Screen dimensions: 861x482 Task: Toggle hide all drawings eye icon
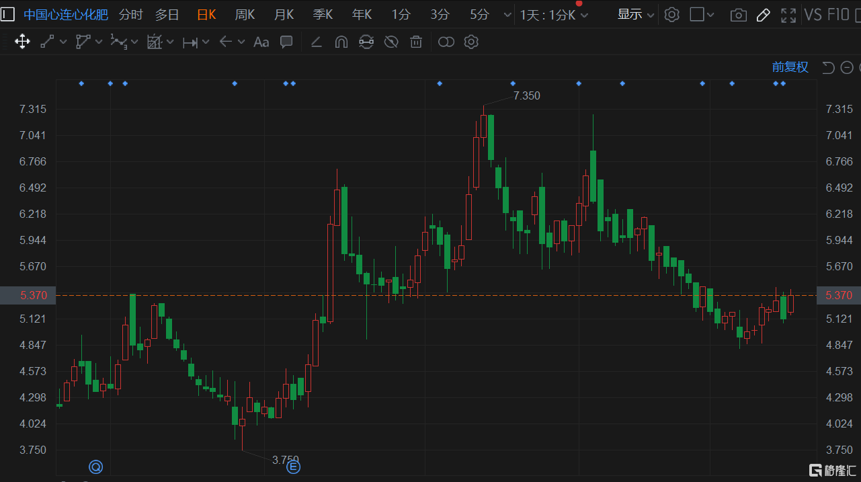[391, 42]
